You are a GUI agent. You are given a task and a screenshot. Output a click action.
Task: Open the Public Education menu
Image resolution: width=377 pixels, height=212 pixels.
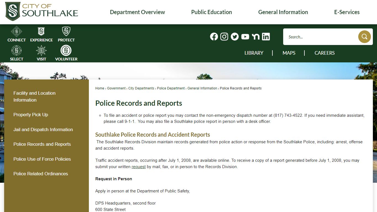coord(212,12)
